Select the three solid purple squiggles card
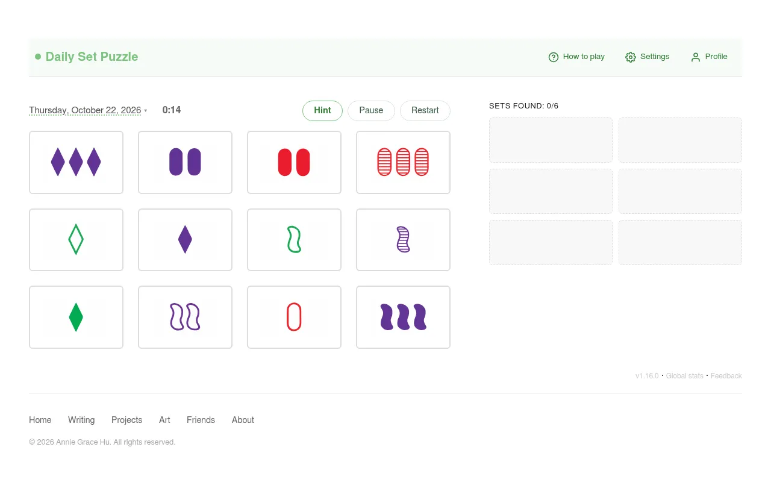The height and width of the screenshot is (482, 771). point(403,317)
